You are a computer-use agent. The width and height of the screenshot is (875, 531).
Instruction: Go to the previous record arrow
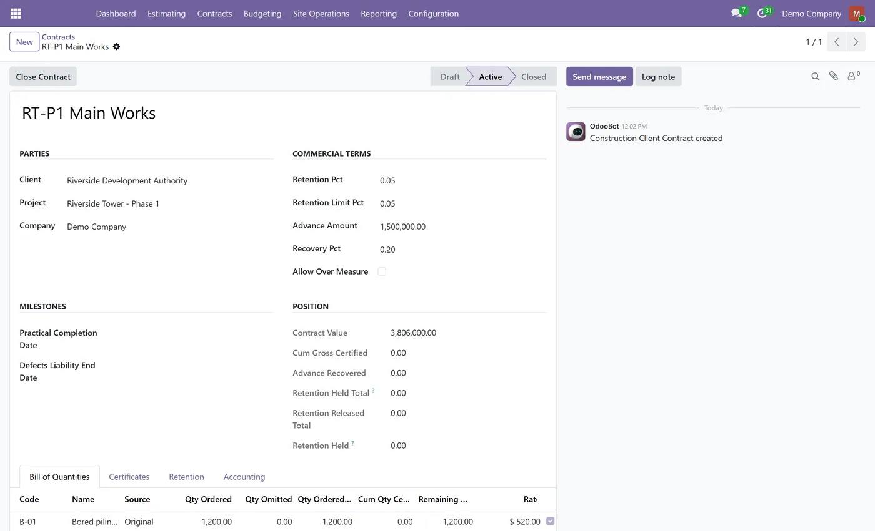836,42
